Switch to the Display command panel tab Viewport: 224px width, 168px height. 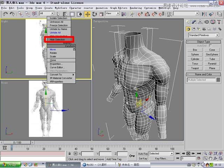pyautogui.click(x=213, y=22)
